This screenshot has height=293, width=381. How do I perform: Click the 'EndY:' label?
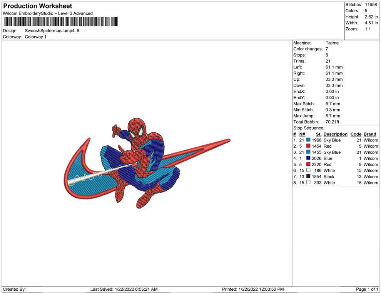click(299, 97)
